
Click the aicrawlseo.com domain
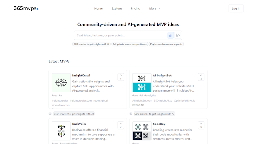[60, 105]
